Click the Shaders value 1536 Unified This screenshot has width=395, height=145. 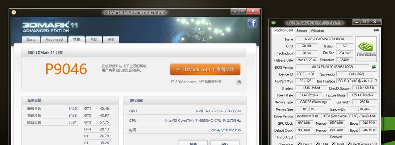311,88
